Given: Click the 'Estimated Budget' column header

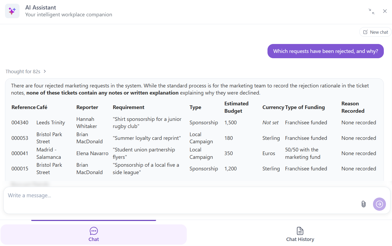Looking at the screenshot, I should [x=236, y=107].
